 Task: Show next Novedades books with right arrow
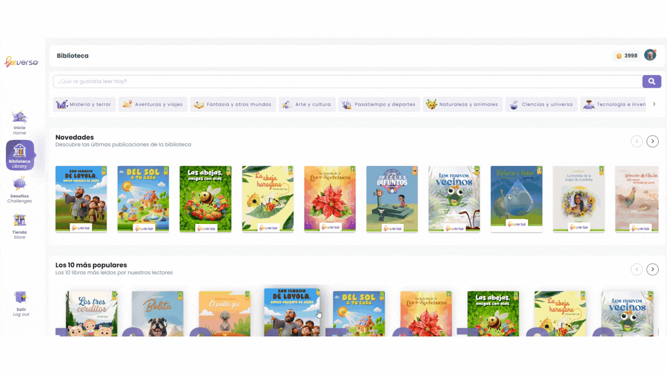click(653, 141)
